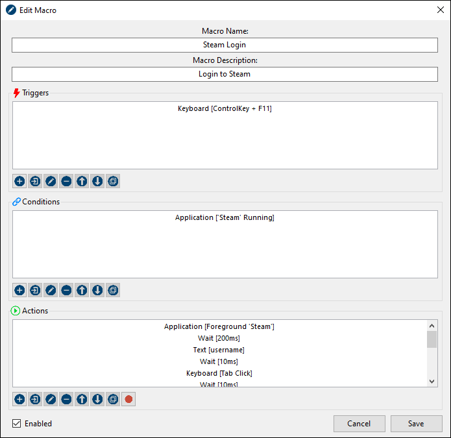This screenshot has width=451, height=438.
Task: Click the Cancel button
Action: tap(359, 424)
